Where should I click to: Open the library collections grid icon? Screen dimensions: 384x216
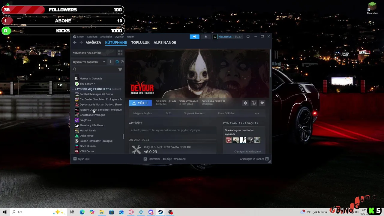point(120,52)
